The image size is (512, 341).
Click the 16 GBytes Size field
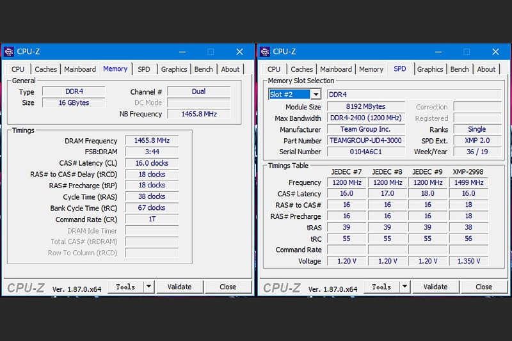point(74,103)
